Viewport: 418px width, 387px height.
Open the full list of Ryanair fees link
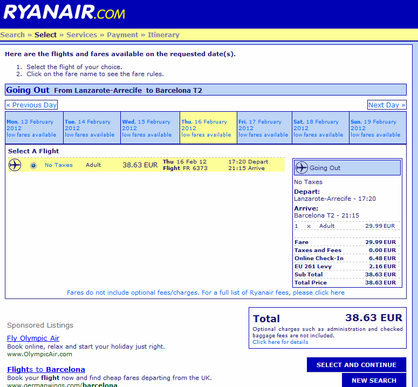(x=205, y=293)
